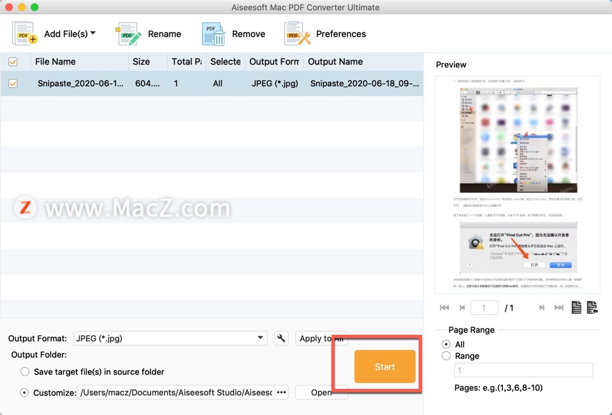The height and width of the screenshot is (415, 612).
Task: Click the Snipaste_2020-06-18_09 output name cell
Action: pyautogui.click(x=365, y=83)
